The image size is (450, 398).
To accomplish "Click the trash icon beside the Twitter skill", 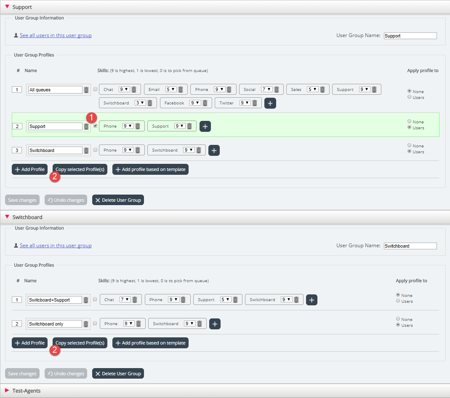I will tap(255, 103).
